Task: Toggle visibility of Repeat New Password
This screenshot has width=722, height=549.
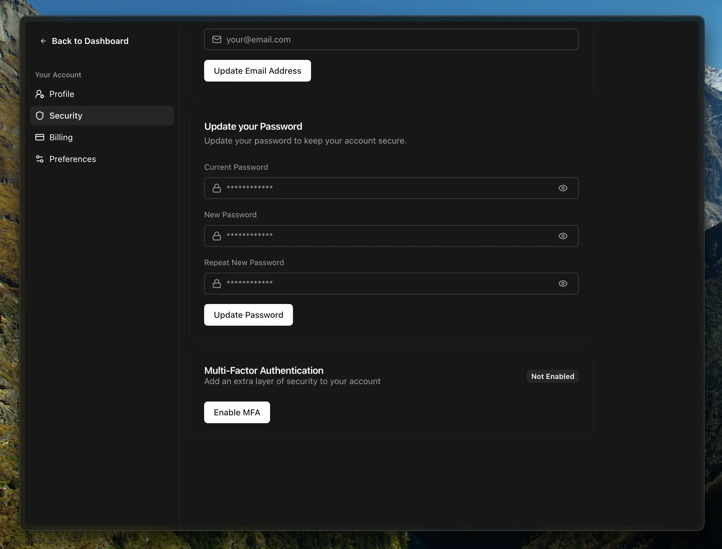Action: 563,283
